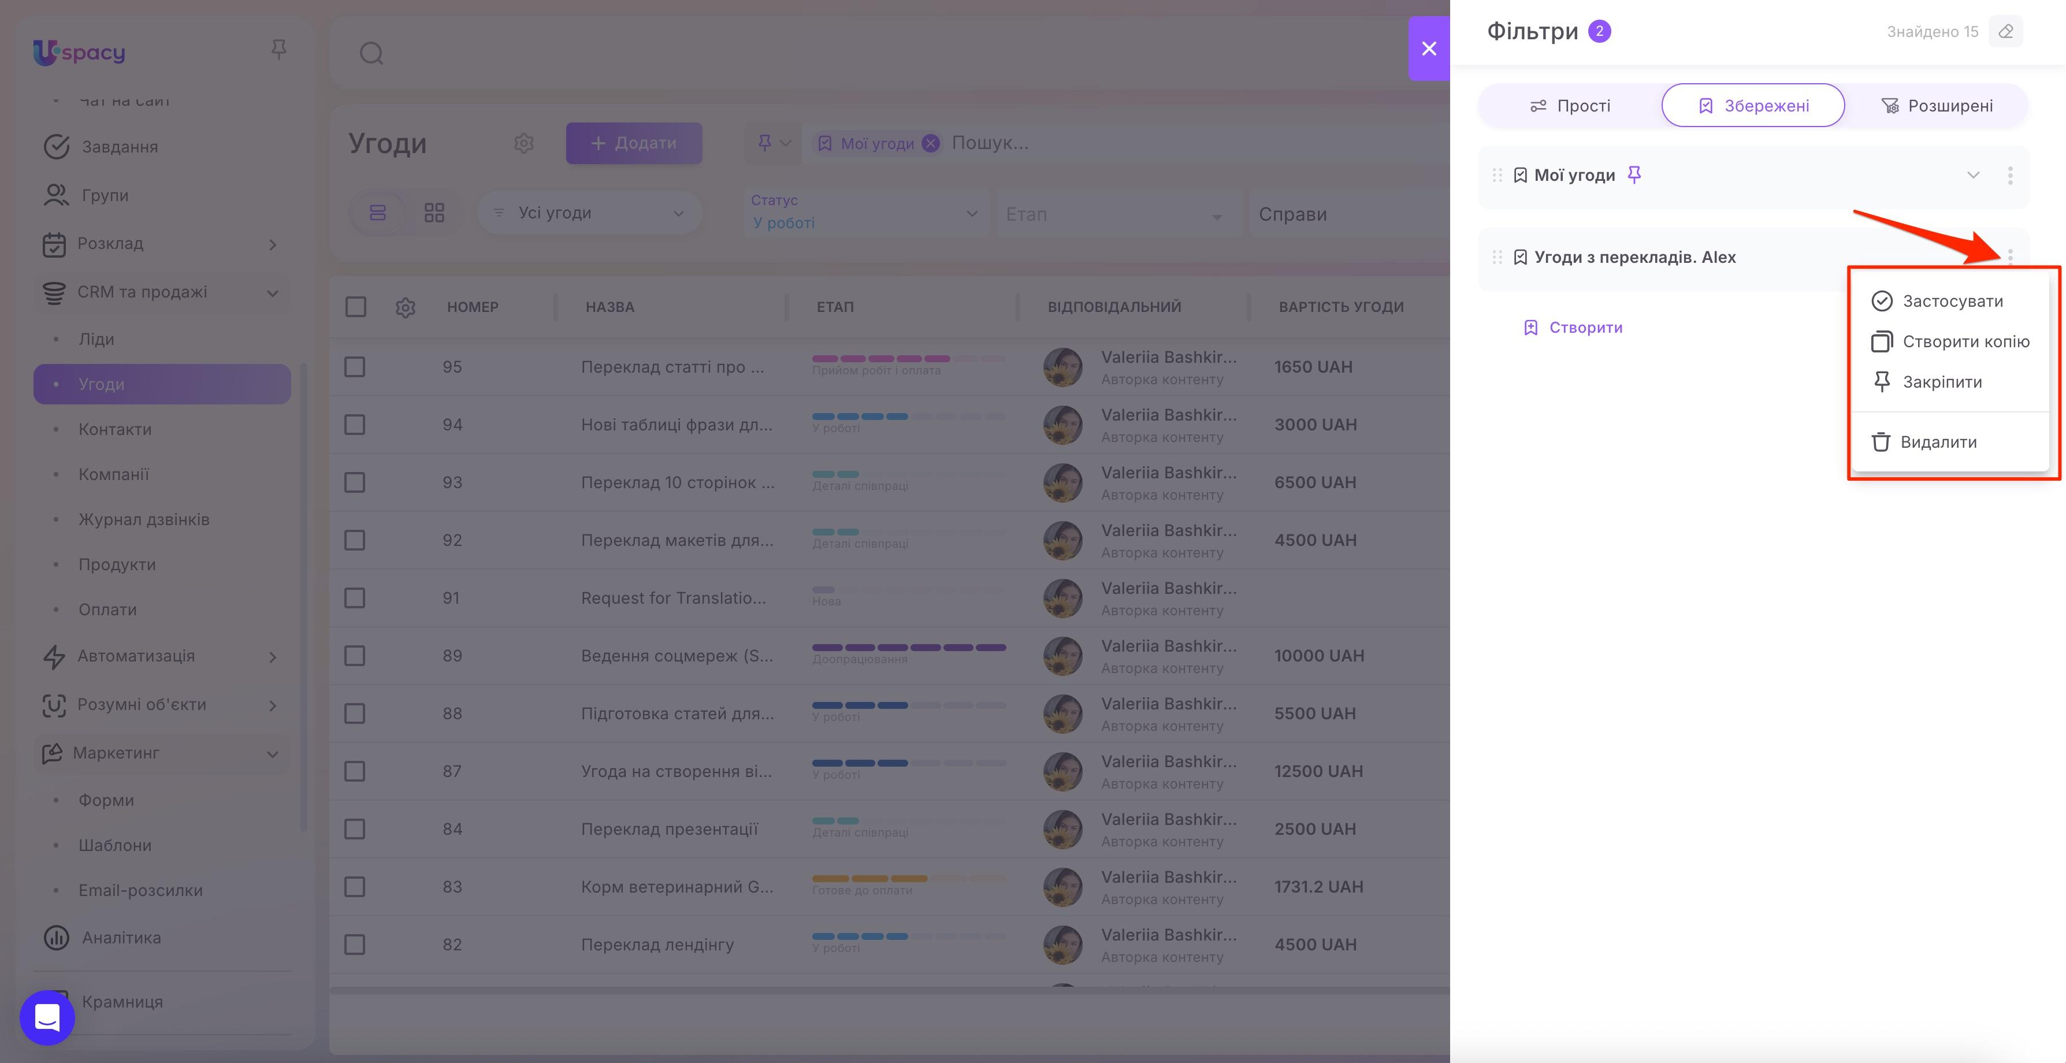Close the filters panel with X

[1428, 49]
